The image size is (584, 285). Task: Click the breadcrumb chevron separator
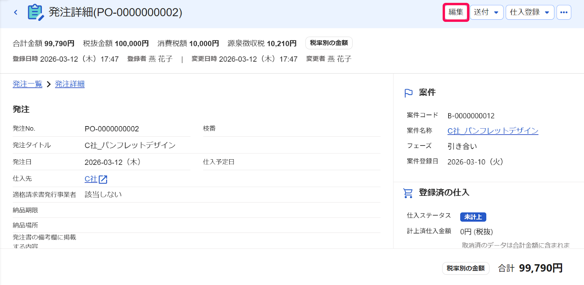(x=49, y=84)
